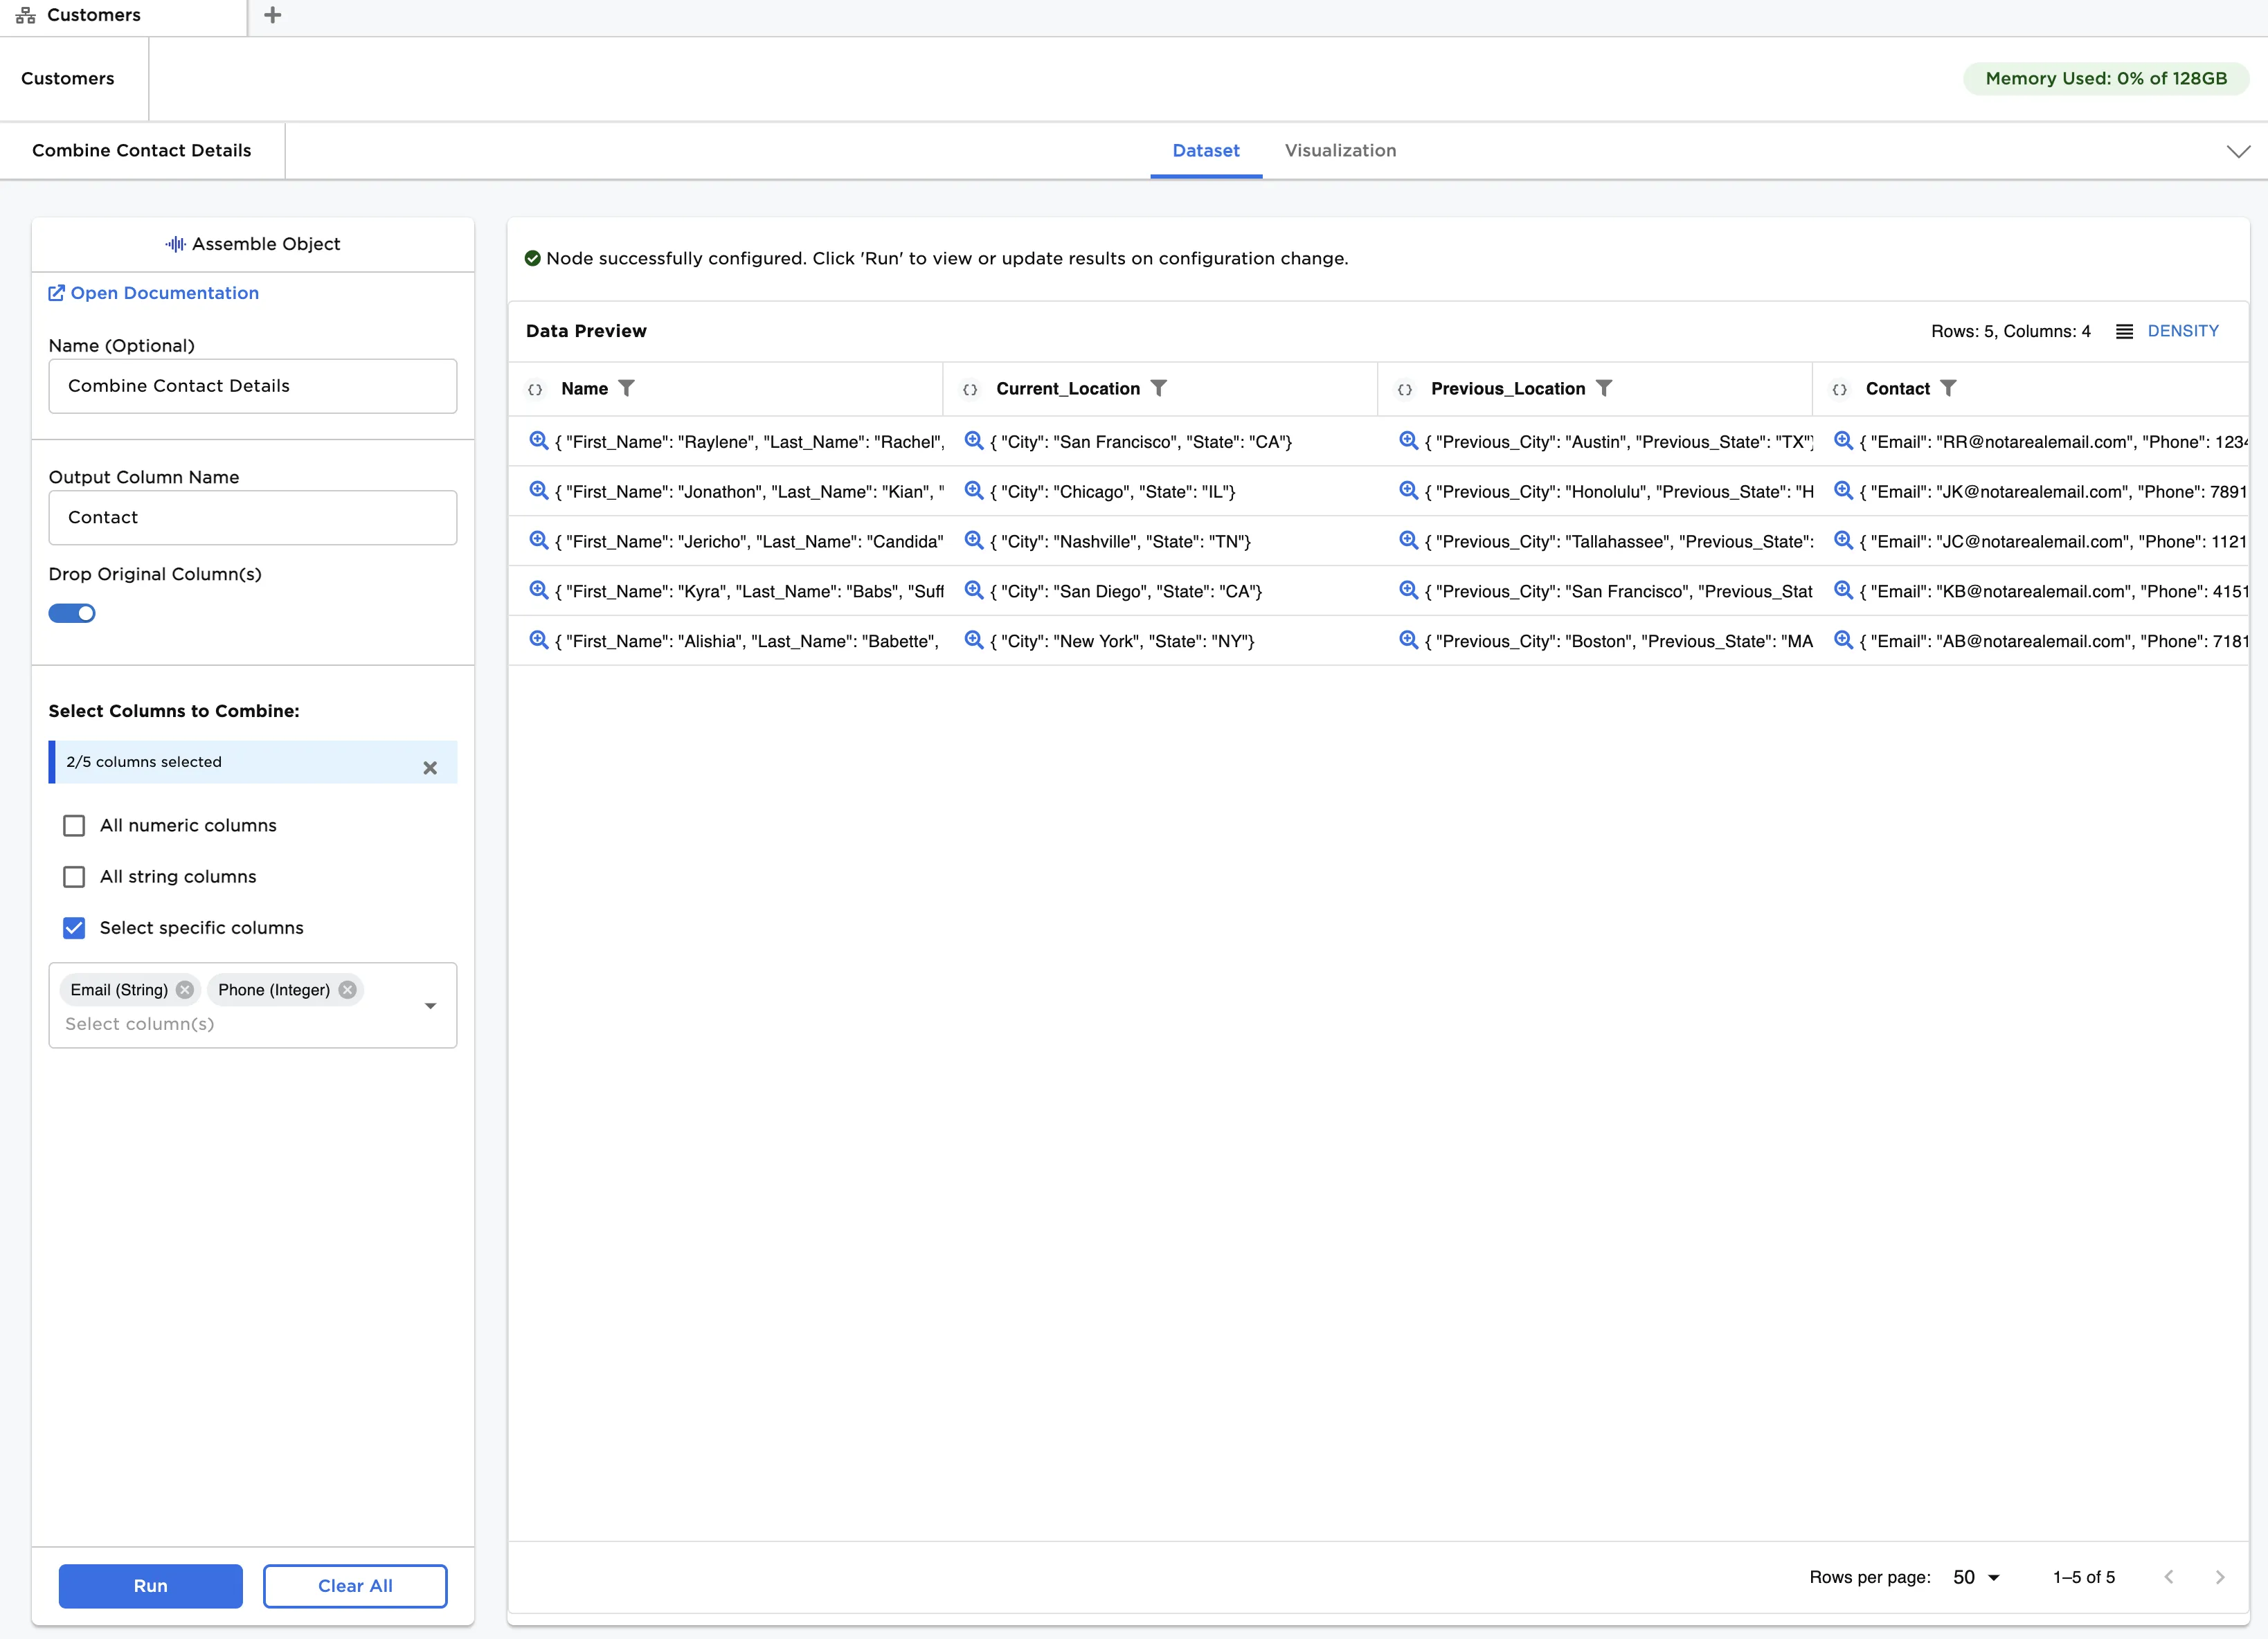Click the Memory Used badge
Screen dimensions: 2268x1639
(x=2106, y=79)
